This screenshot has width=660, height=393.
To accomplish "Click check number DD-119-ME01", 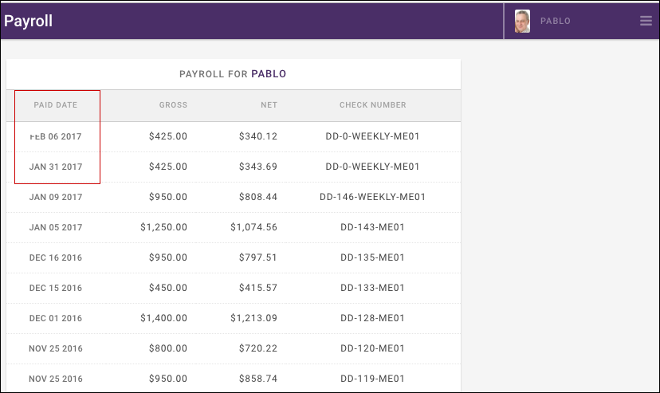I will (x=372, y=379).
